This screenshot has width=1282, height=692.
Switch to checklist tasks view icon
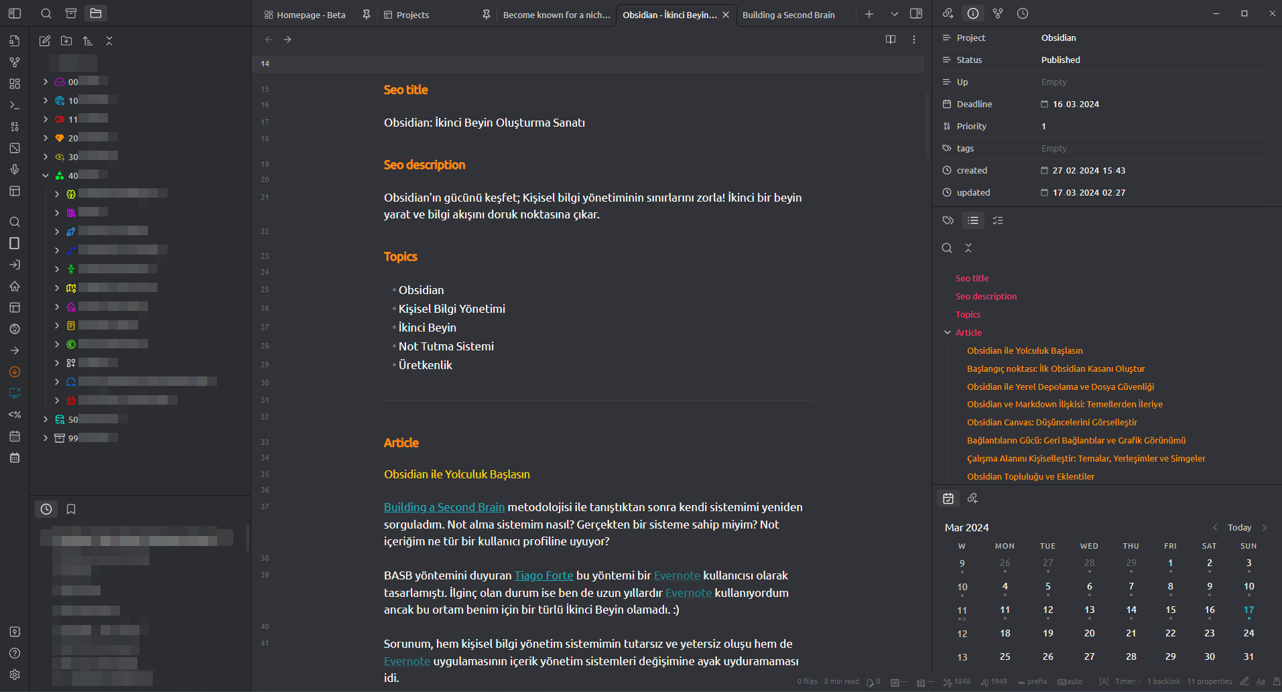[998, 220]
